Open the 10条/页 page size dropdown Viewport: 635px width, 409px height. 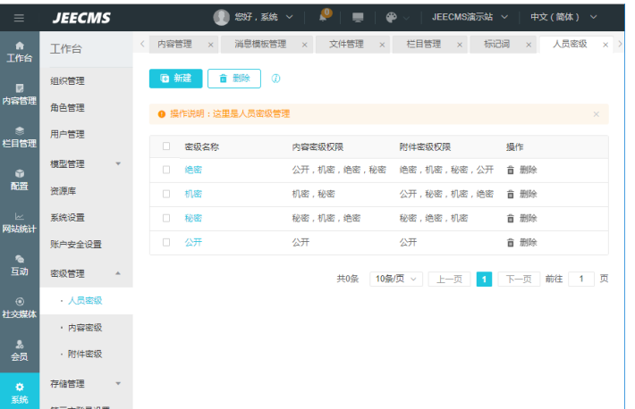(396, 280)
